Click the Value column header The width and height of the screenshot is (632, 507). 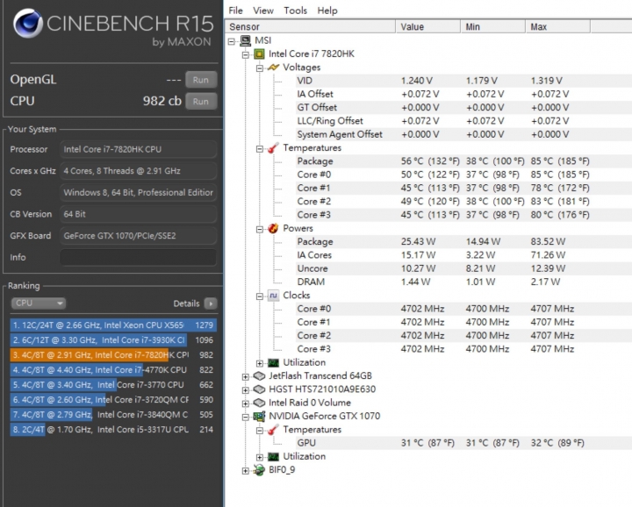428,27
